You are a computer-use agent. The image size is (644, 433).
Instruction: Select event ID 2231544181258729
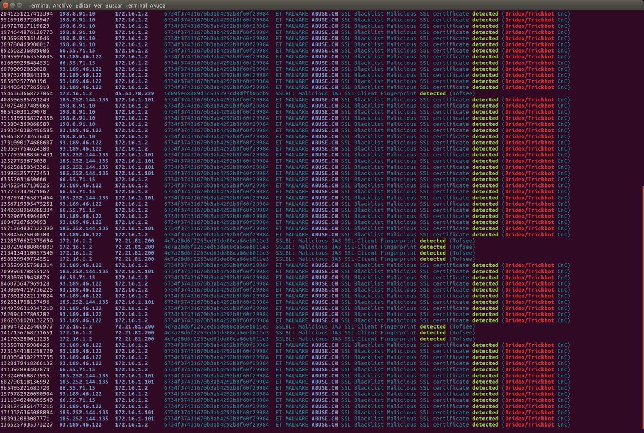click(27, 351)
